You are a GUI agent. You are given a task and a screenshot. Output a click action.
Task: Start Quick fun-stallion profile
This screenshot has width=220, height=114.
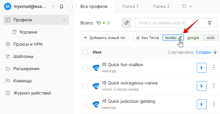(202, 68)
